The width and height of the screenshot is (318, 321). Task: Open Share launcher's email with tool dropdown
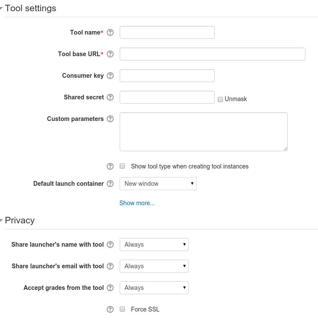(x=154, y=266)
